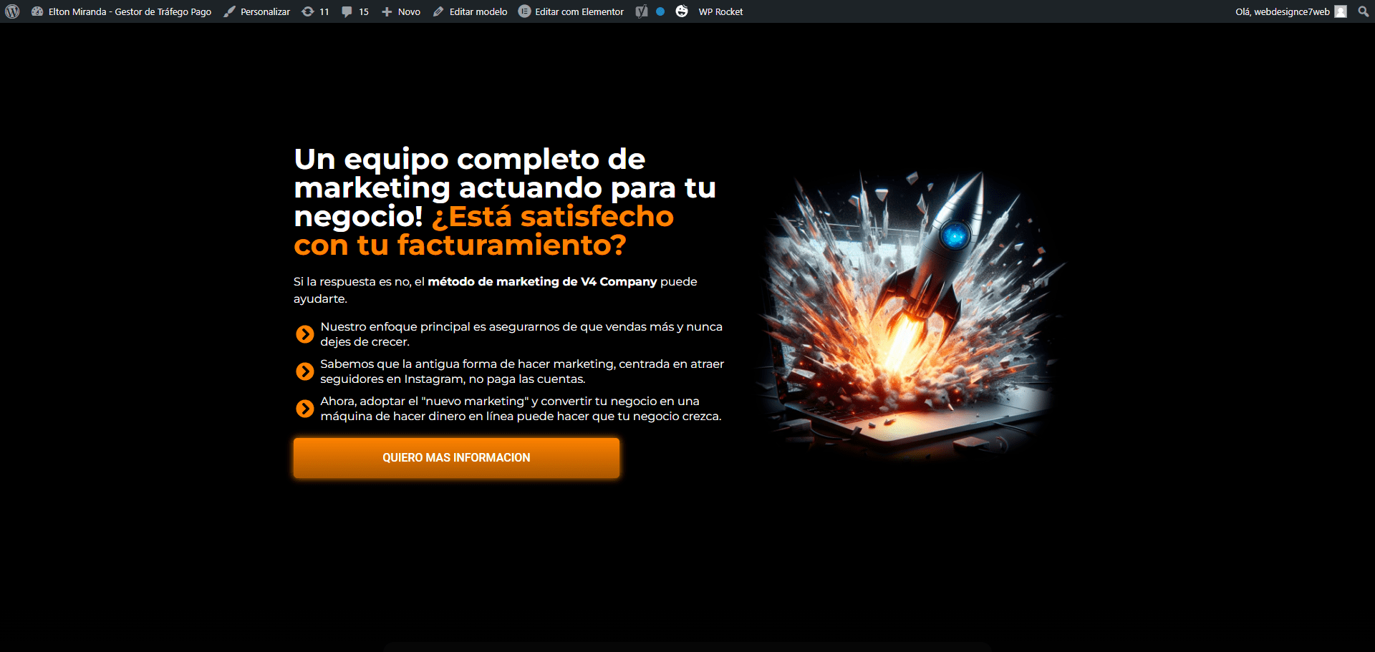Click the QUIERO MAS INFORMACION button
Screen dimensions: 1375x652
[x=456, y=458]
